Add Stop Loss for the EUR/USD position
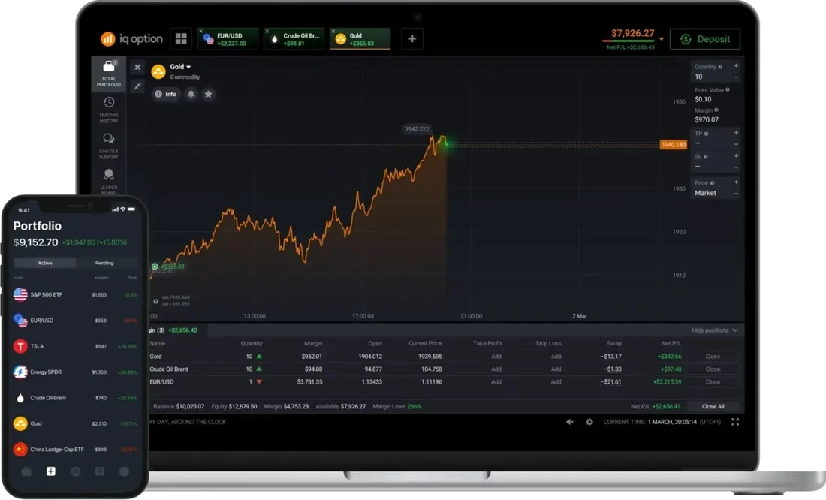826x500 pixels. pyautogui.click(x=556, y=382)
